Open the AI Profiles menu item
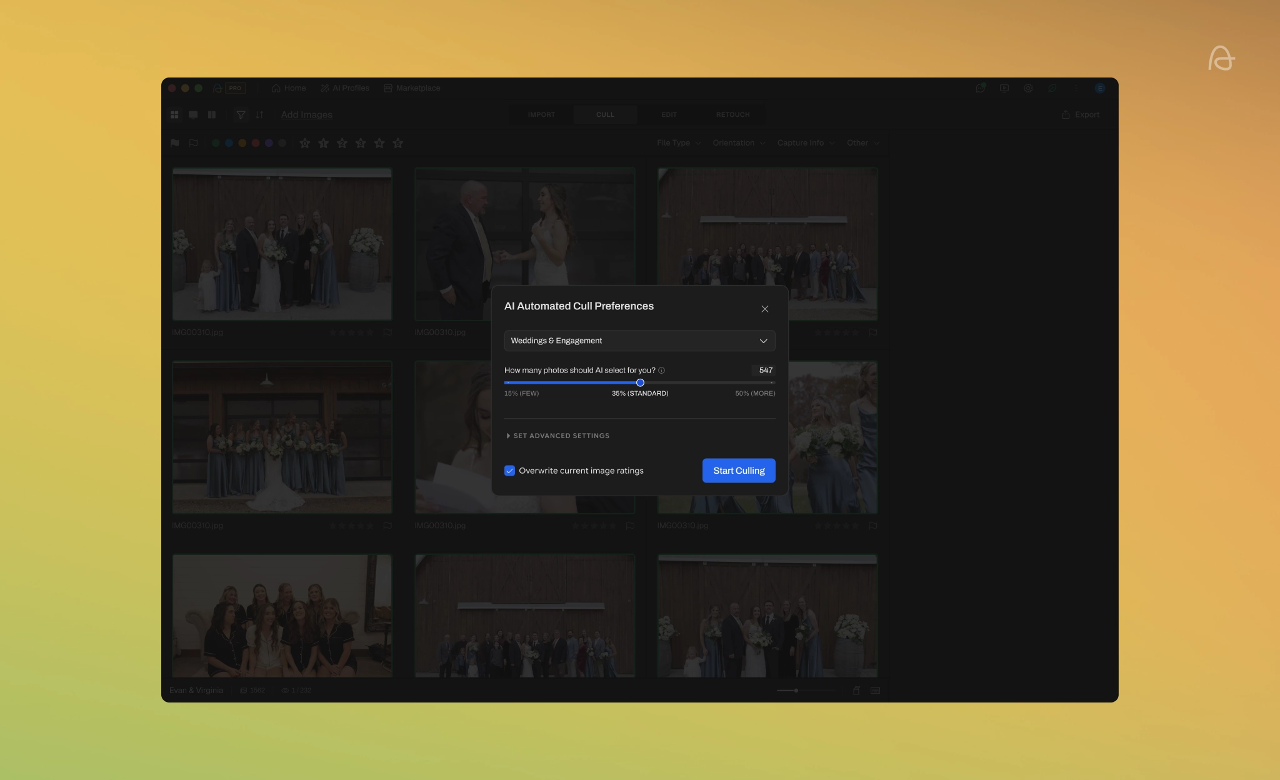Viewport: 1280px width, 780px height. [x=345, y=88]
